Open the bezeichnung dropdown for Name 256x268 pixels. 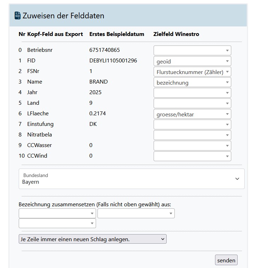click(x=192, y=83)
